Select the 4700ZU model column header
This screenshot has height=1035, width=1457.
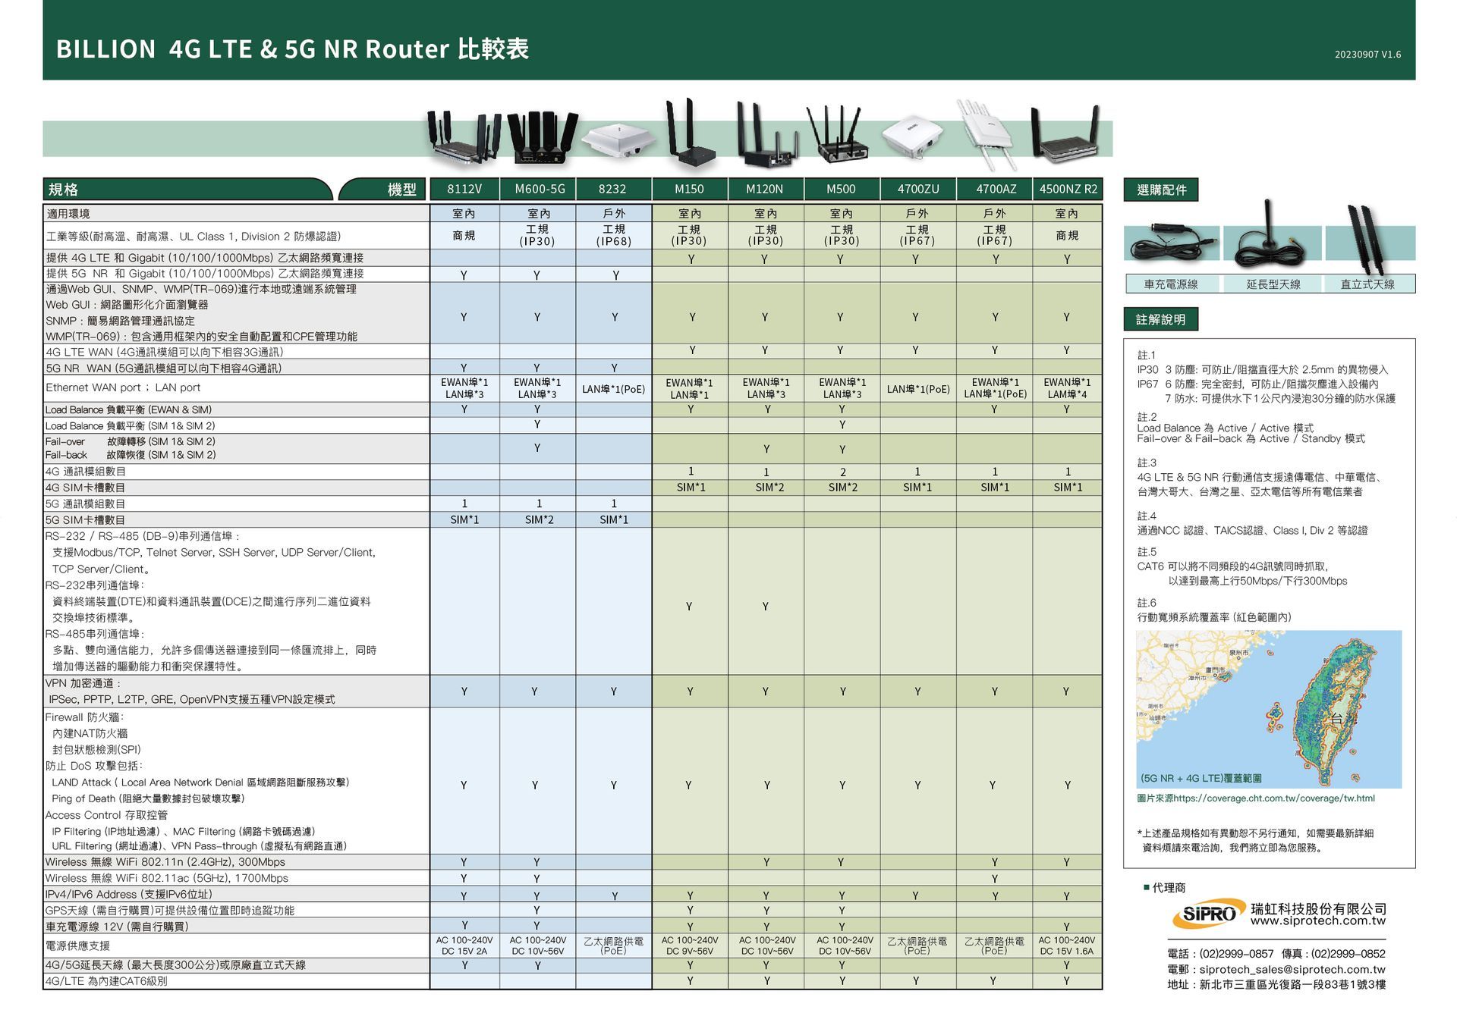click(x=917, y=190)
